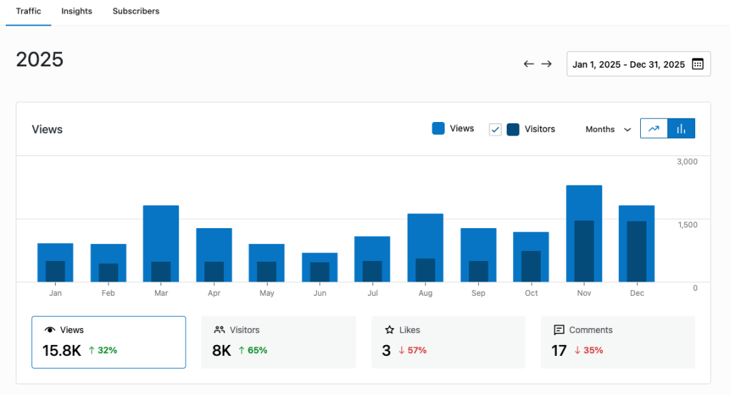Screen dimensions: 730x395
Task: Select the Comments 17 stat card
Action: tap(617, 342)
